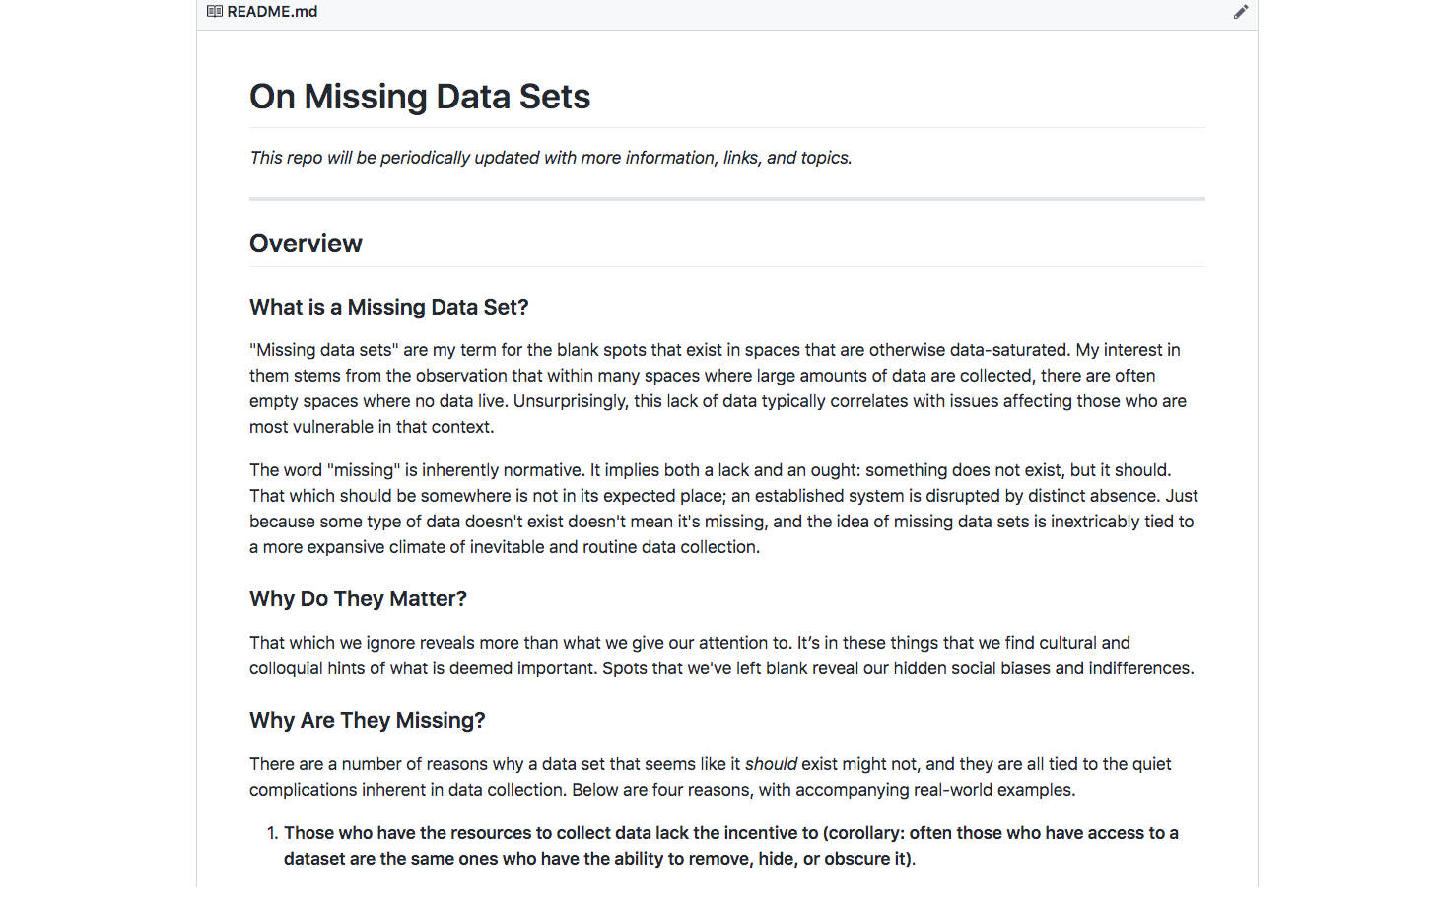
Task: Click the list number "1." marker
Action: 273,833
